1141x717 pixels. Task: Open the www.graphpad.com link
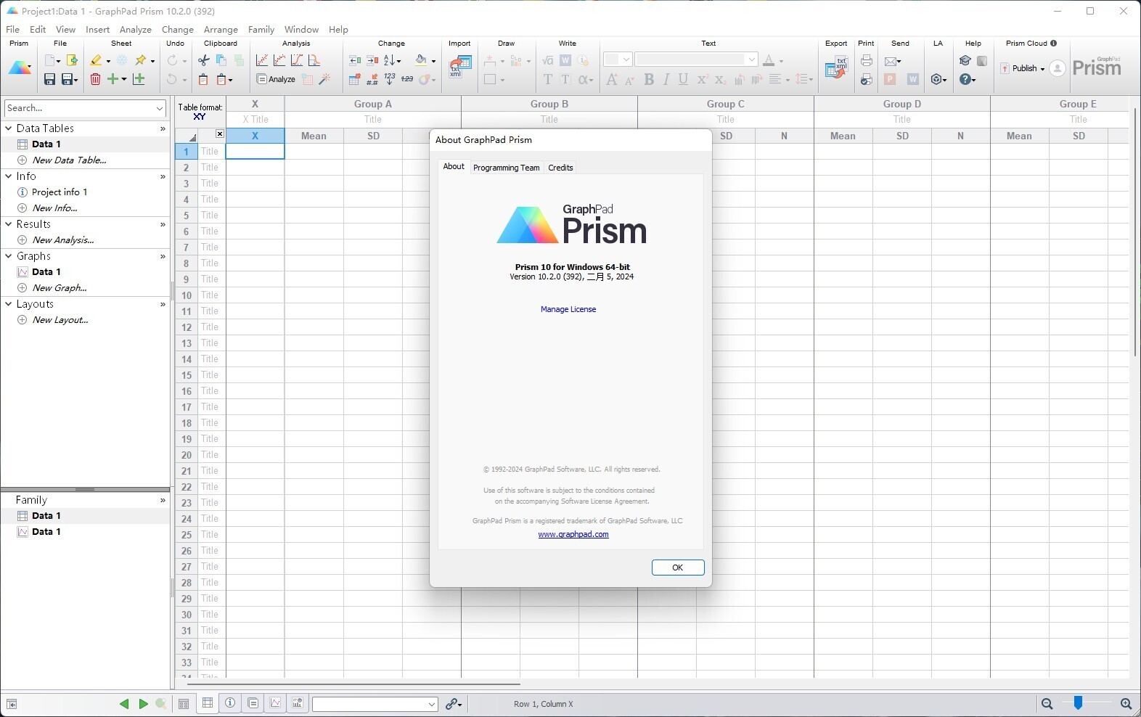[x=573, y=534]
